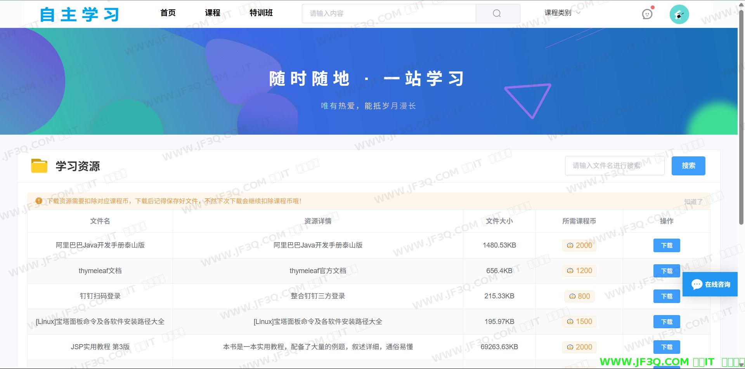Open the smiley face message notifications icon

click(x=647, y=14)
